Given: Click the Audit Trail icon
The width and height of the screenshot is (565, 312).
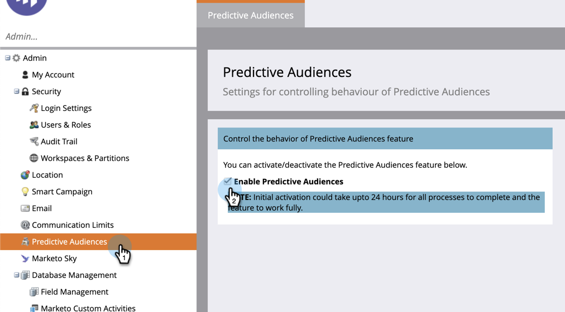Looking at the screenshot, I should click(x=34, y=142).
